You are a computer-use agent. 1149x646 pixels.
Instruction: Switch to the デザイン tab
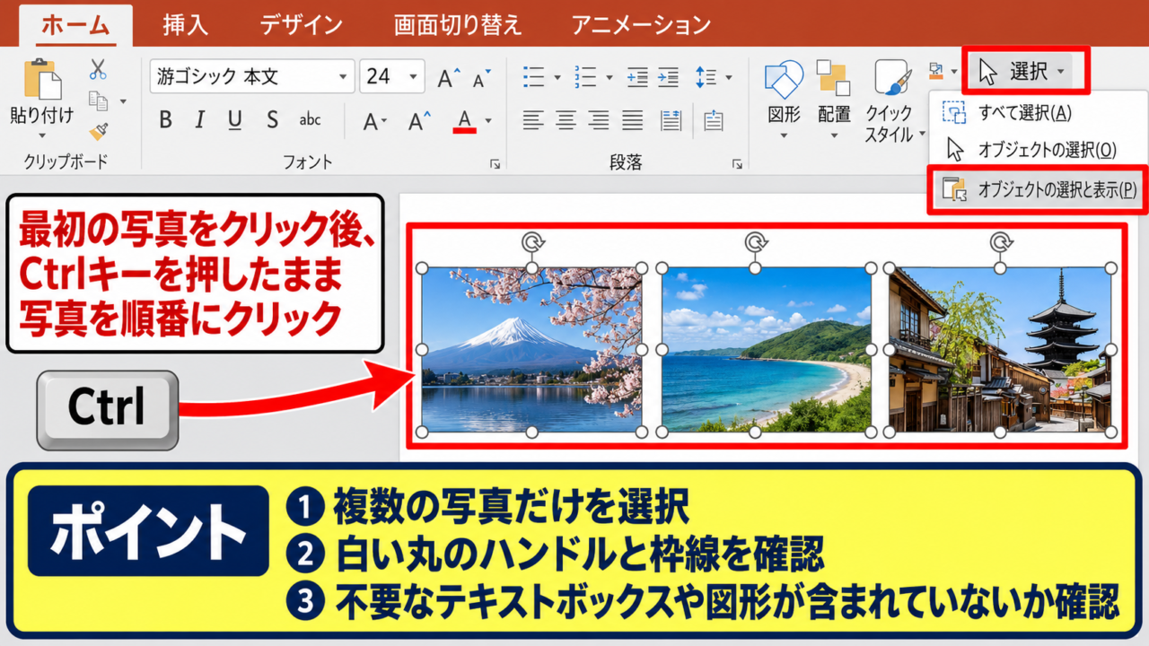click(x=301, y=24)
